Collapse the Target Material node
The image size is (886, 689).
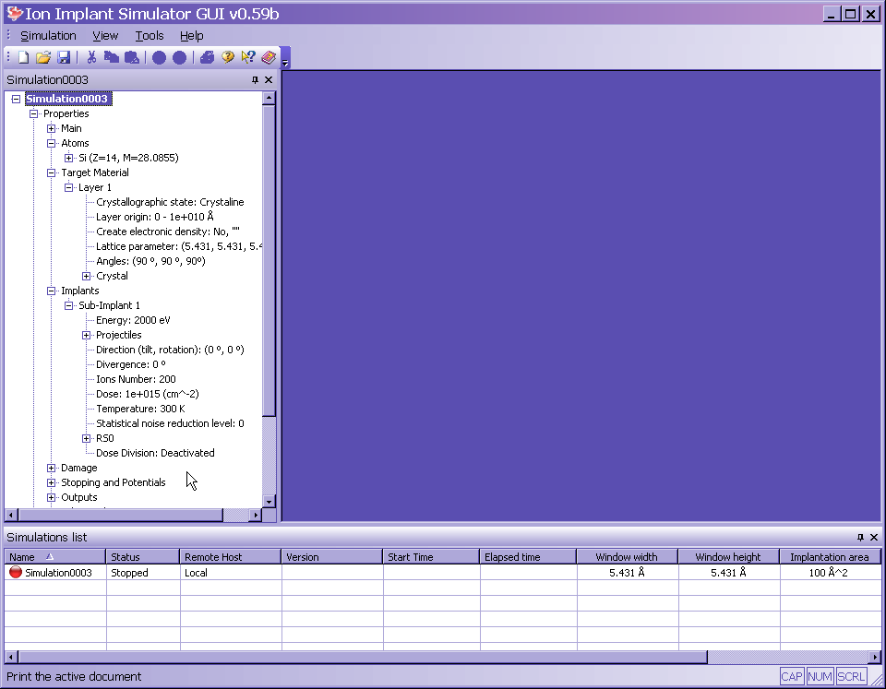52,172
